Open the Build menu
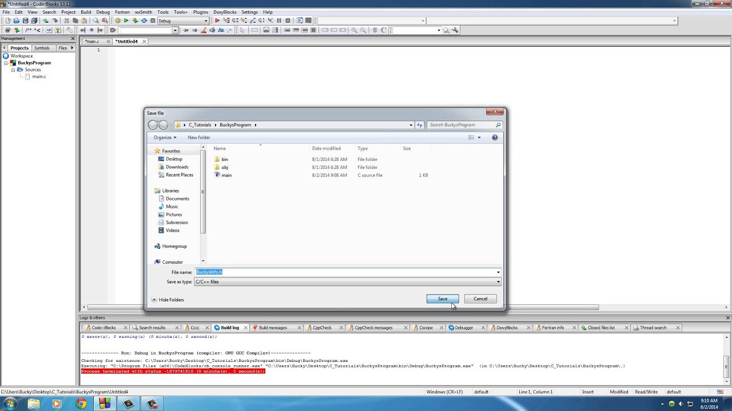 pos(86,12)
